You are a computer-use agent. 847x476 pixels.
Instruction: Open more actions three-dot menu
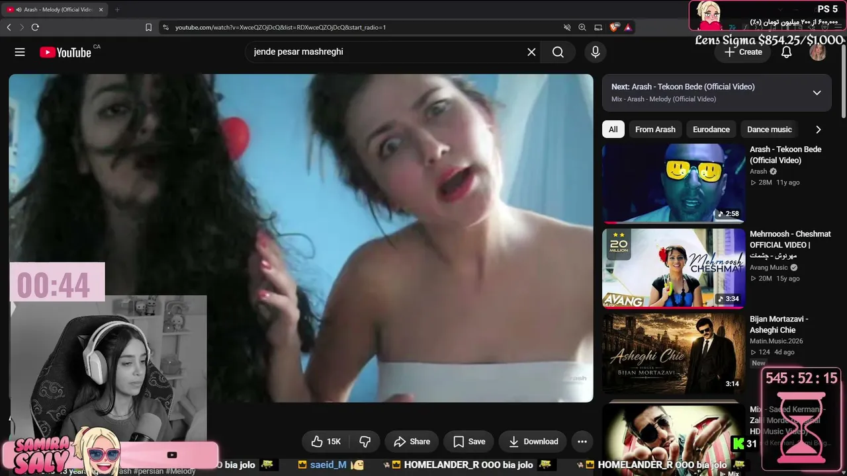click(582, 442)
